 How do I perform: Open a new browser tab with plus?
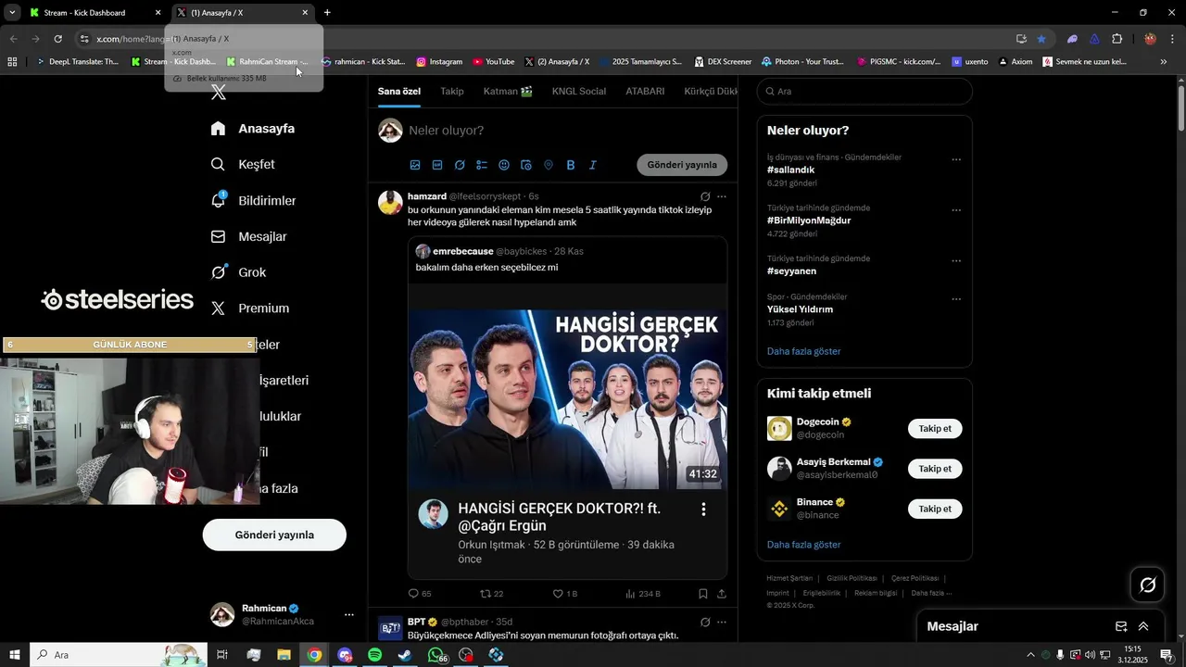coord(327,13)
